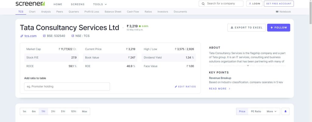
Task: Open NSE : TCS external link
Action: [80, 36]
